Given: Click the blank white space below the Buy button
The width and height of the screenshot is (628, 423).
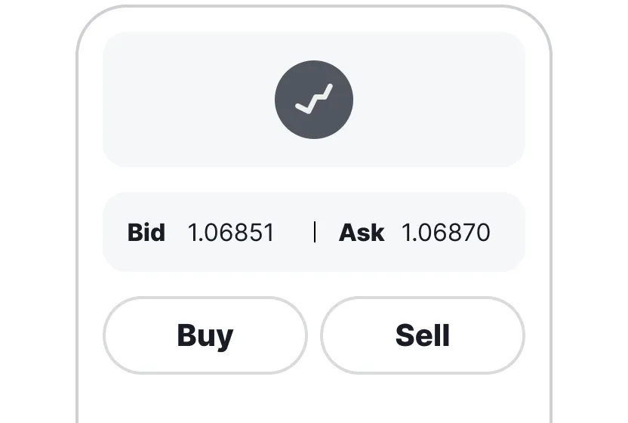Looking at the screenshot, I should 205,399.
